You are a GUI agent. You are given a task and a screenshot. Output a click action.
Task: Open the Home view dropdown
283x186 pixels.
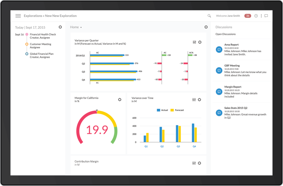pyautogui.click(x=76, y=27)
